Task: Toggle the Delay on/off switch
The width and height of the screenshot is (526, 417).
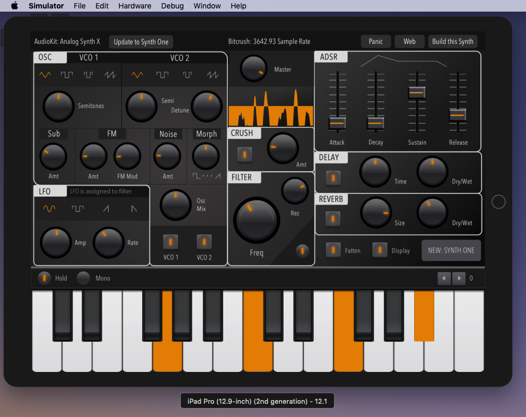Action: (333, 178)
